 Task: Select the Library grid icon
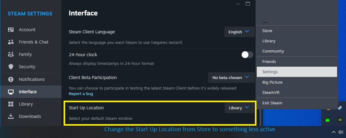[11, 104]
